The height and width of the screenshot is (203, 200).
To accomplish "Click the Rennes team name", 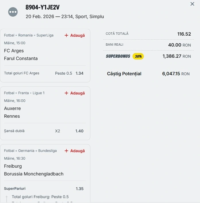I will coord(12,116).
